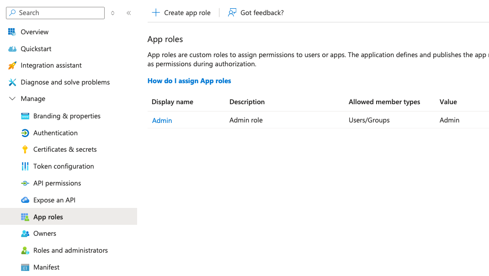Click the Expose an API cloud icon
The image size is (489, 276).
25,200
